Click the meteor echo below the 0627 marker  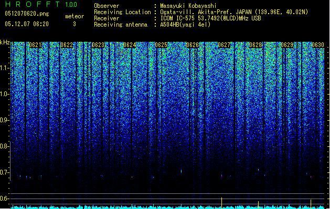pyautogui.click(x=221, y=176)
